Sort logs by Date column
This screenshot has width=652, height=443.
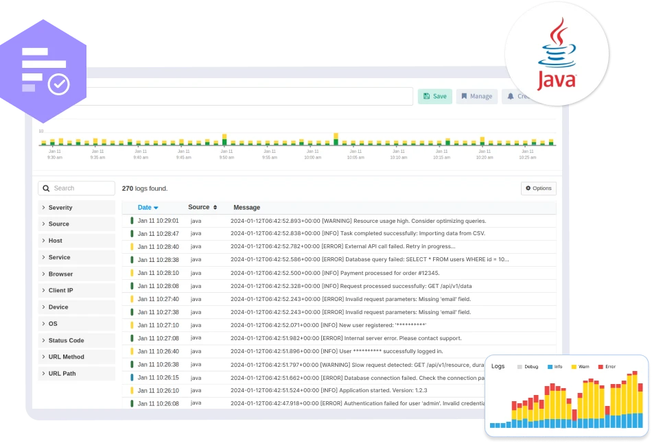[148, 207]
